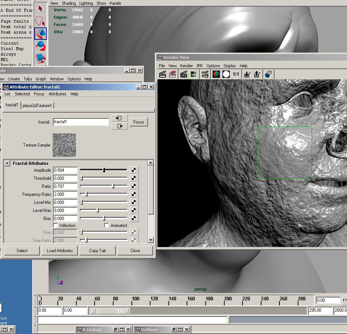Click the keep image icon
Image resolution: width=347 pixels, height=334 pixels.
tap(247, 74)
